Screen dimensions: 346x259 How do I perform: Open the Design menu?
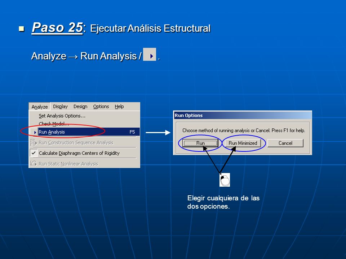pos(80,106)
